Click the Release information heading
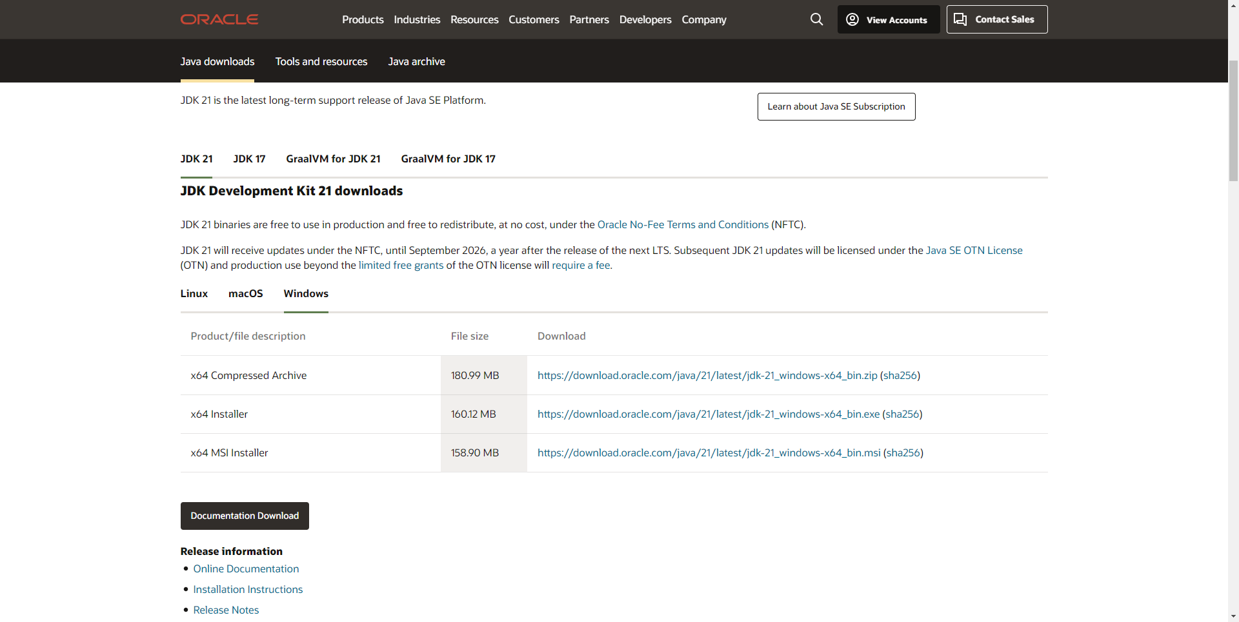The width and height of the screenshot is (1239, 622). point(232,551)
